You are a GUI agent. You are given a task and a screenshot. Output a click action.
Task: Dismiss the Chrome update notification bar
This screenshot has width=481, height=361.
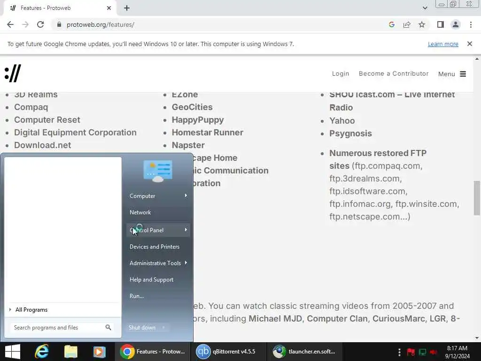coord(470,44)
